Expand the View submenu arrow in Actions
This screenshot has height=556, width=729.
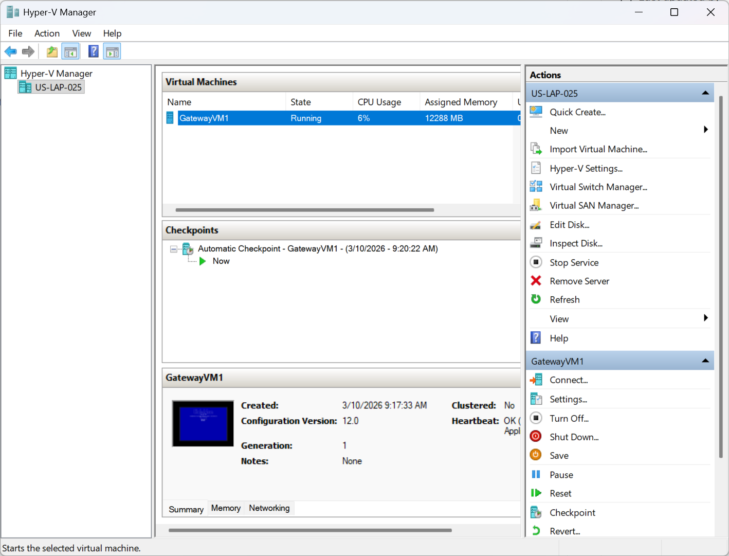706,318
